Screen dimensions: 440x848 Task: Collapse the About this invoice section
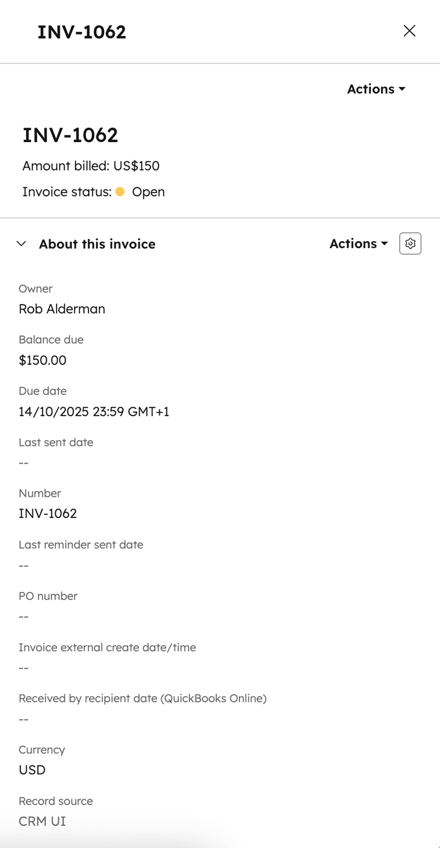point(21,243)
